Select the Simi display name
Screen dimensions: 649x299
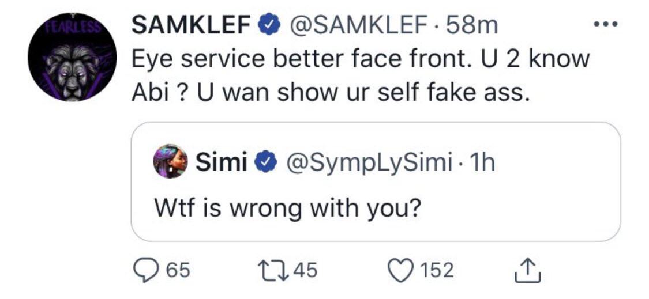[x=222, y=162]
